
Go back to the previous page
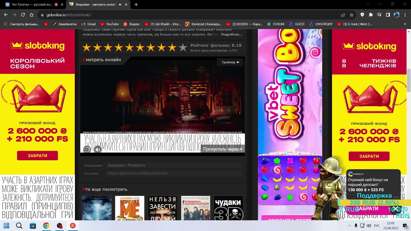6,15
